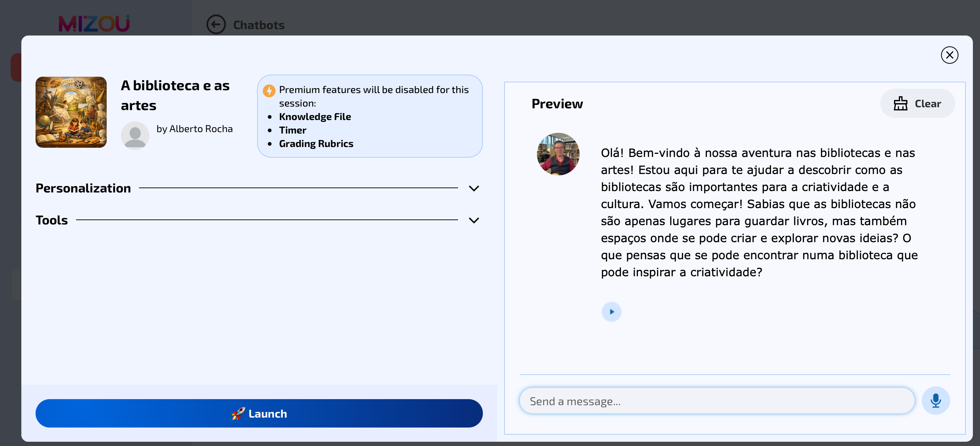Click the orange lightning premium icon
This screenshot has width=980, height=446.
click(269, 91)
